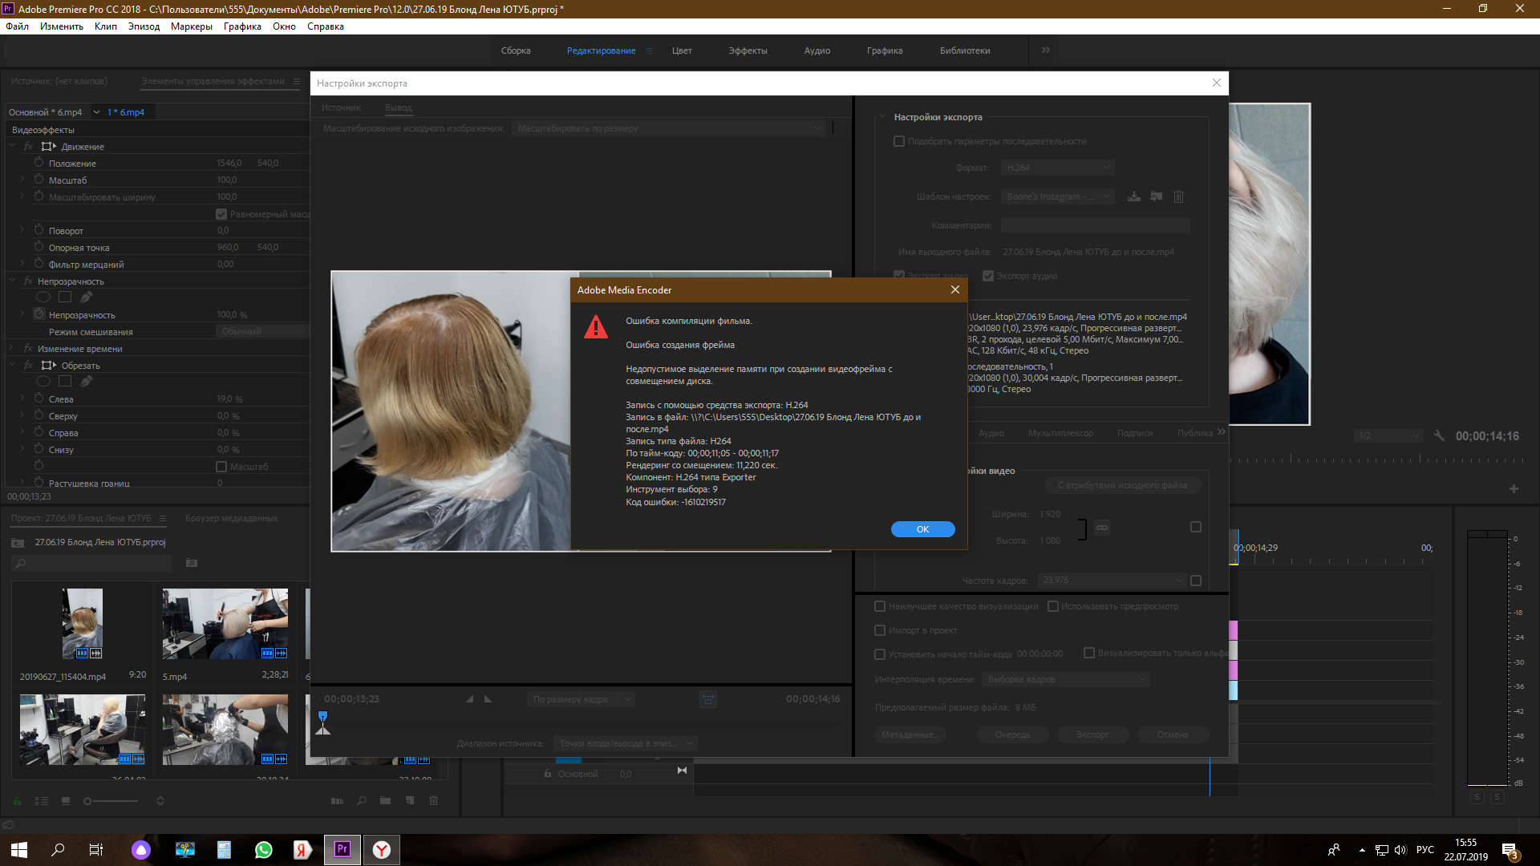Click the Экспорт button
This screenshot has width=1540, height=866.
click(1092, 734)
